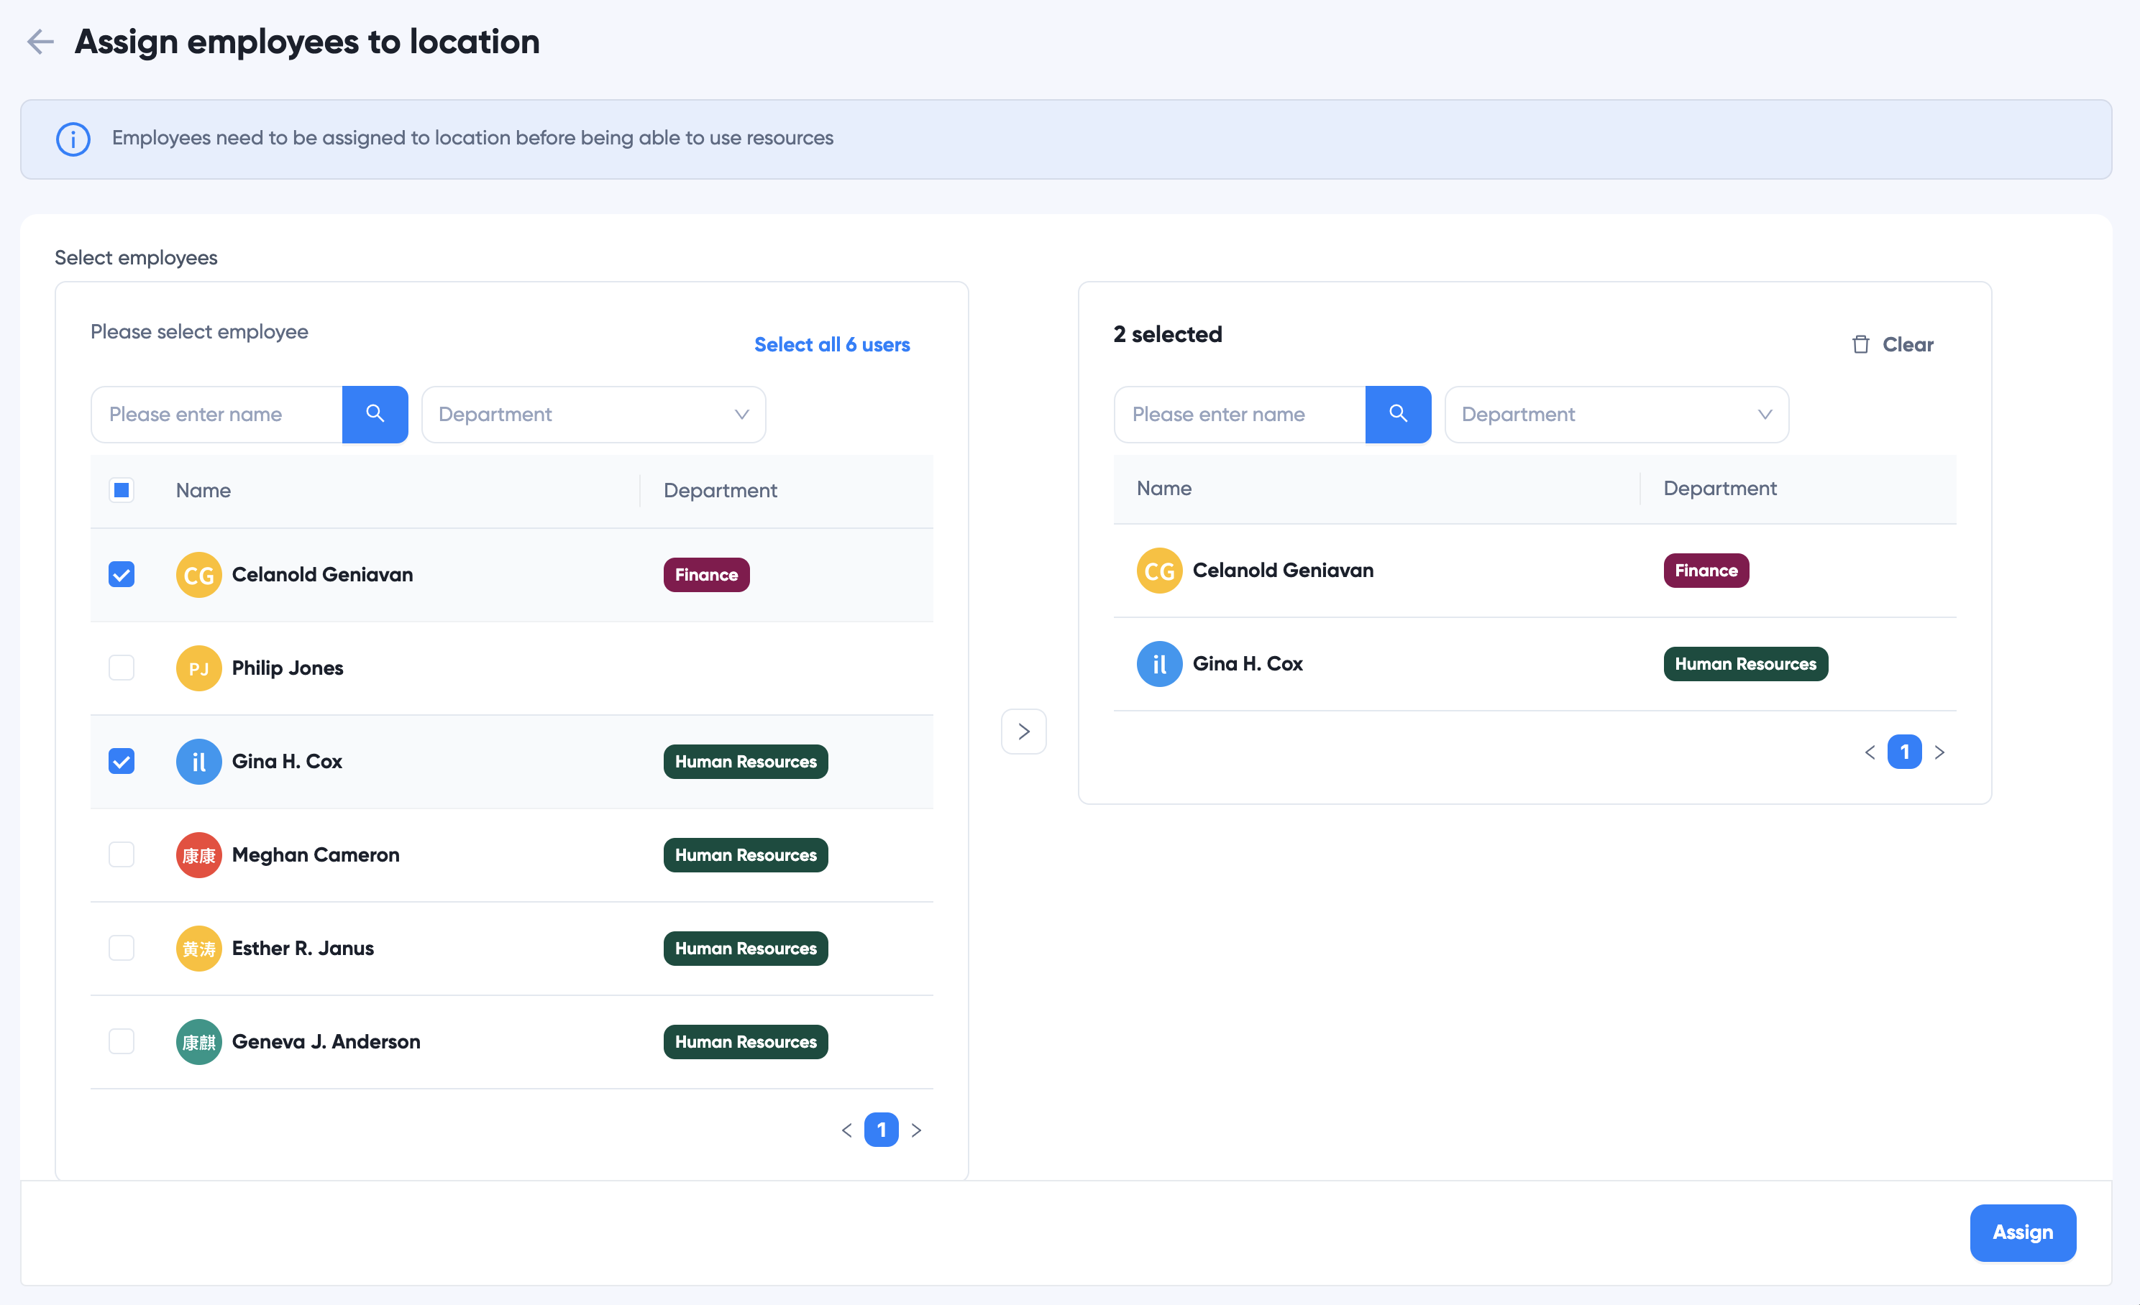The image size is (2140, 1305).
Task: Click Philip Jones's PJ avatar
Action: click(199, 668)
